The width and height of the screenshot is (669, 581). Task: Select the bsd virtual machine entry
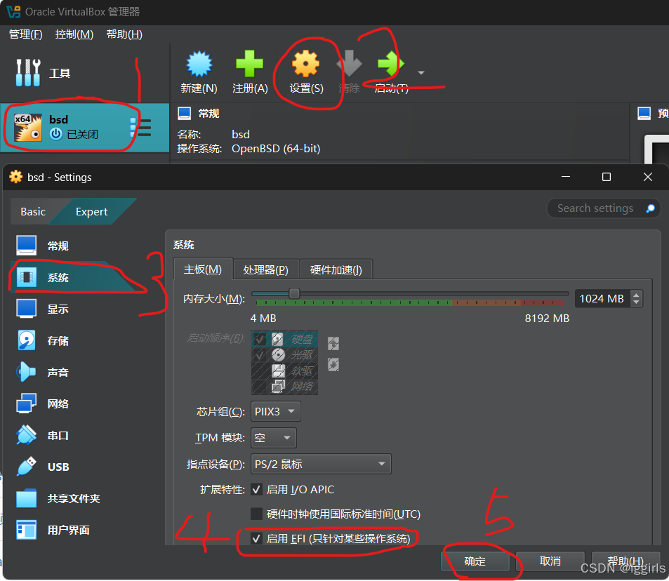tap(84, 127)
